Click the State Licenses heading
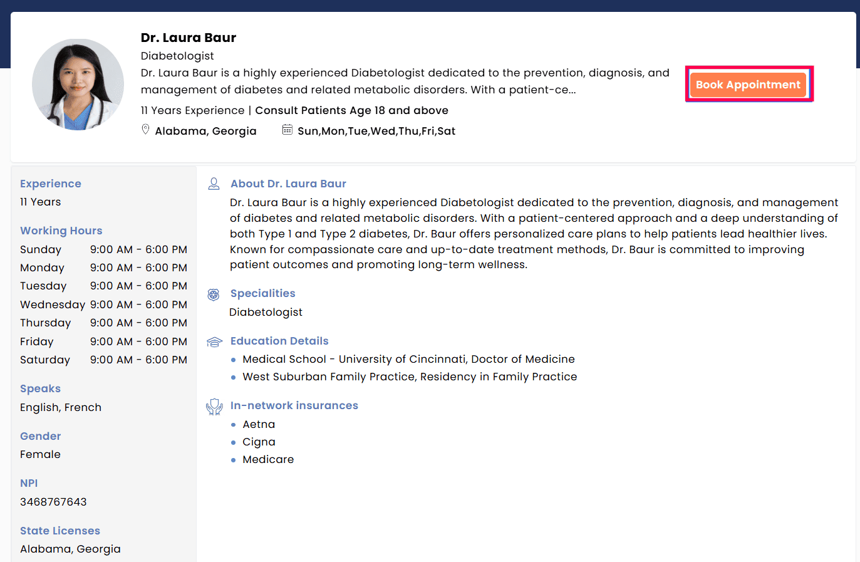Image resolution: width=860 pixels, height=562 pixels. 60,531
